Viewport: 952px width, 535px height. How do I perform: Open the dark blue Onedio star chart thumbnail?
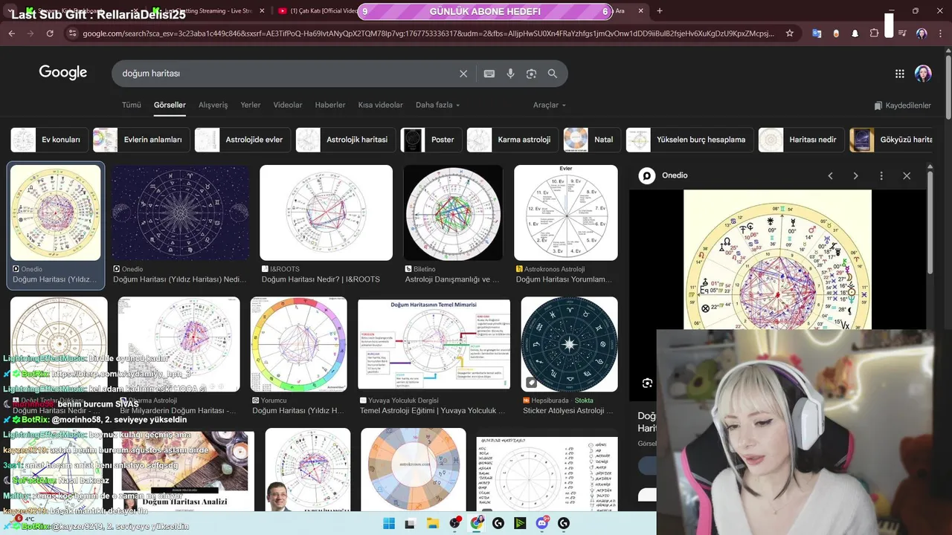pos(180,213)
